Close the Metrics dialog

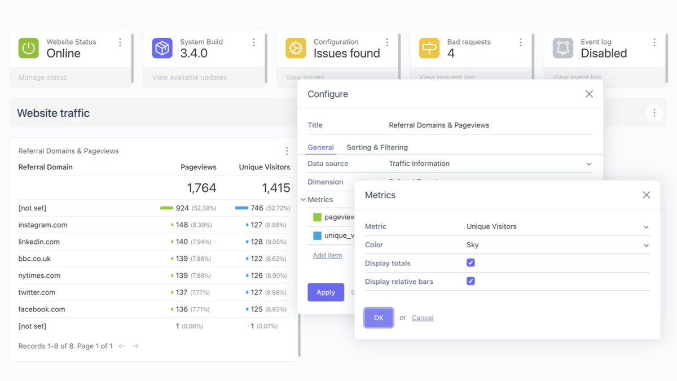[647, 195]
